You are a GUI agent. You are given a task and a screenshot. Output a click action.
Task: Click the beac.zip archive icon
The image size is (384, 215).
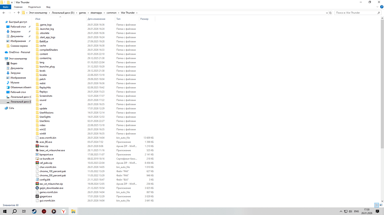37,146
